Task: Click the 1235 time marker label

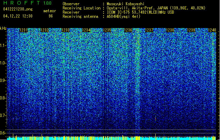Action: tap(107, 30)
